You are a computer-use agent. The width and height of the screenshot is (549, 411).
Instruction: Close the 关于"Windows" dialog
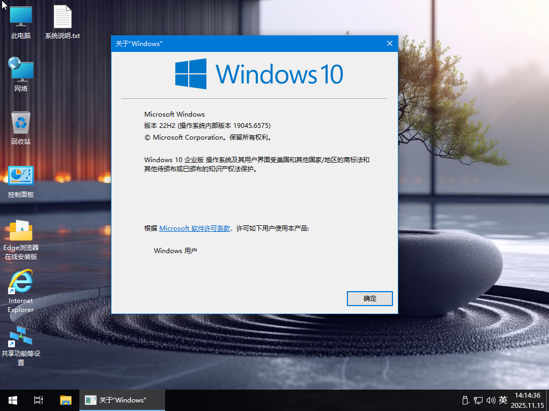point(390,43)
